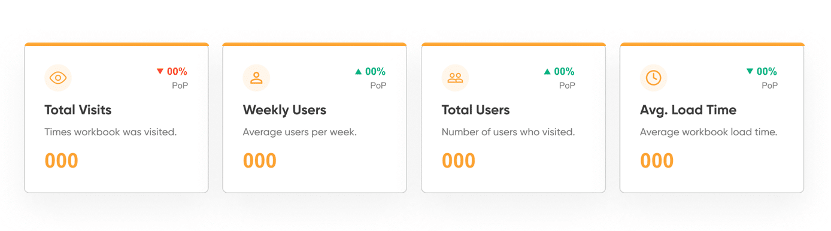
Task: Click the two-people icon on Total Users card
Action: click(455, 78)
